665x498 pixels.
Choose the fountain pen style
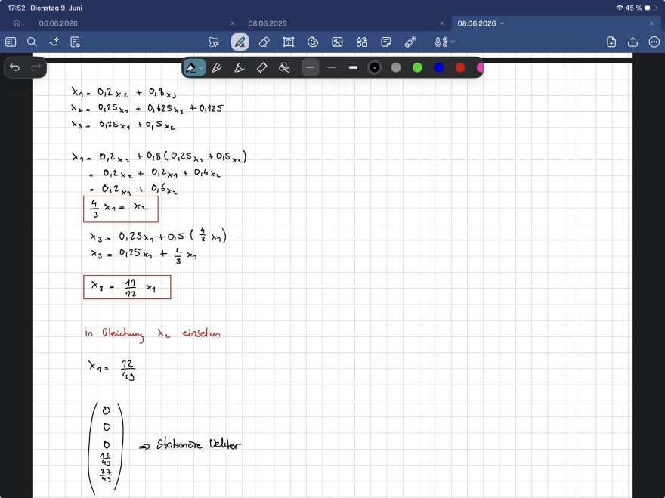coord(217,67)
